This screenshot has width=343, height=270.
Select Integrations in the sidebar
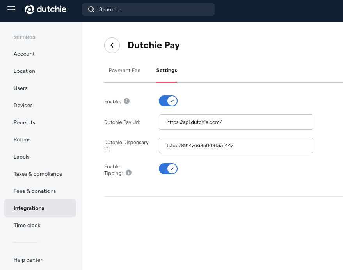tap(40, 208)
